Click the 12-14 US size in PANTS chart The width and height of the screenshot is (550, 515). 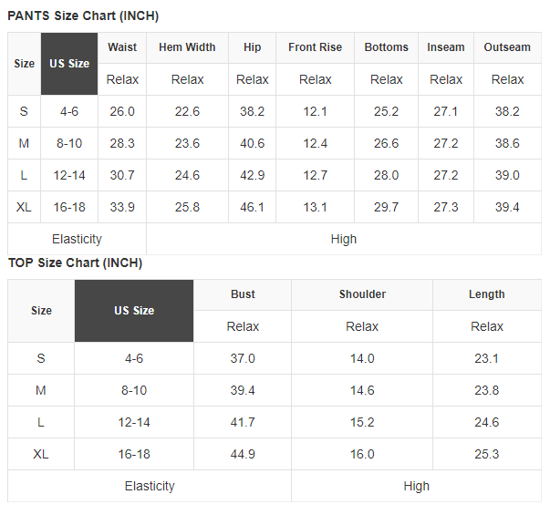tap(69, 175)
